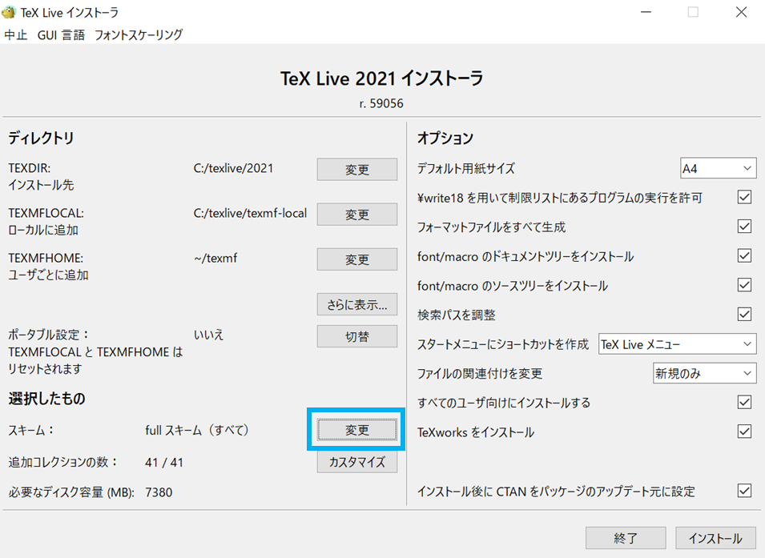The image size is (765, 558).
Task: Change the TEXMFHOME directory
Action: pos(356,259)
